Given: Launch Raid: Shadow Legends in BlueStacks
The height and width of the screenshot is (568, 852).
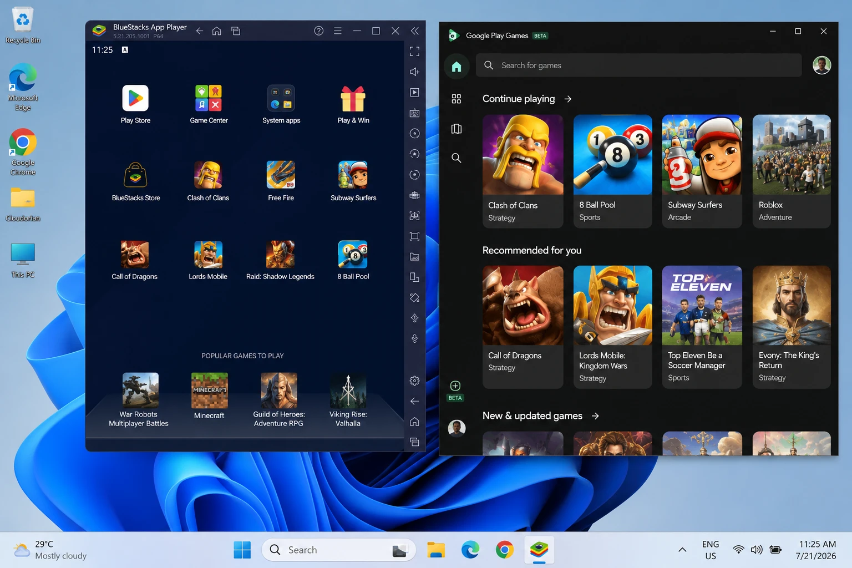Looking at the screenshot, I should 280,255.
